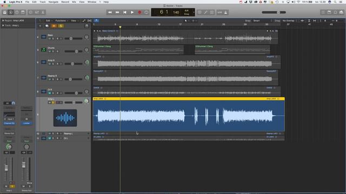Open the Navigate menu
The image size is (346, 194).
point(54,2)
